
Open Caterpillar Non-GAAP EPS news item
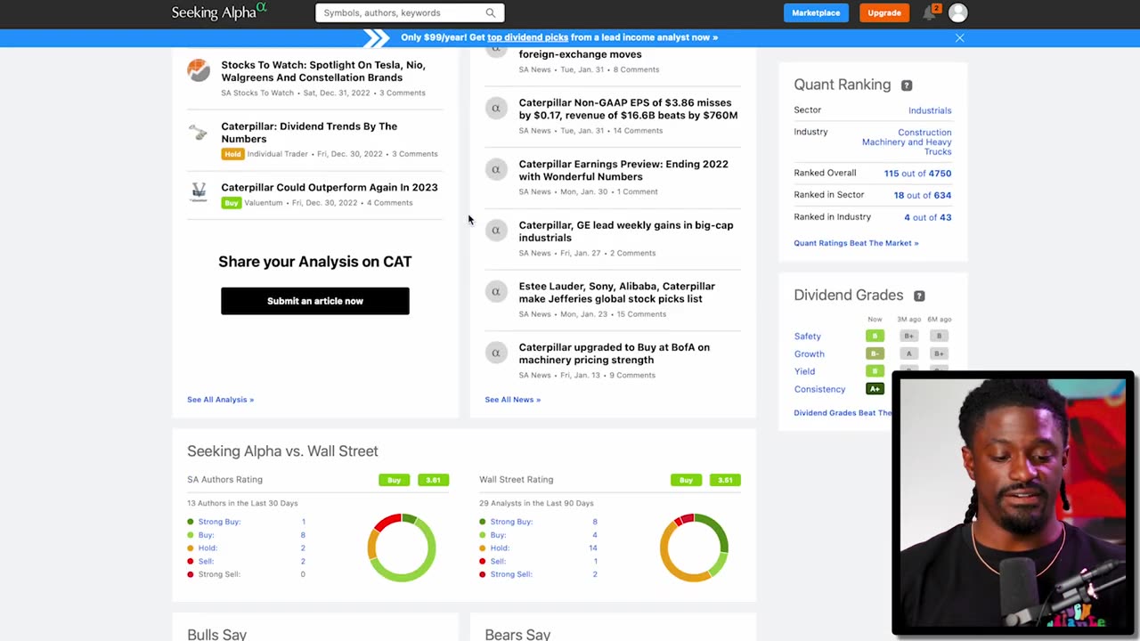628,109
